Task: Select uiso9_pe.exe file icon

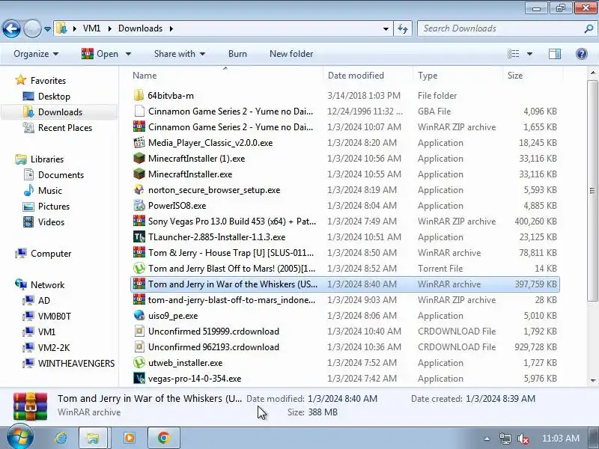Action: point(139,315)
